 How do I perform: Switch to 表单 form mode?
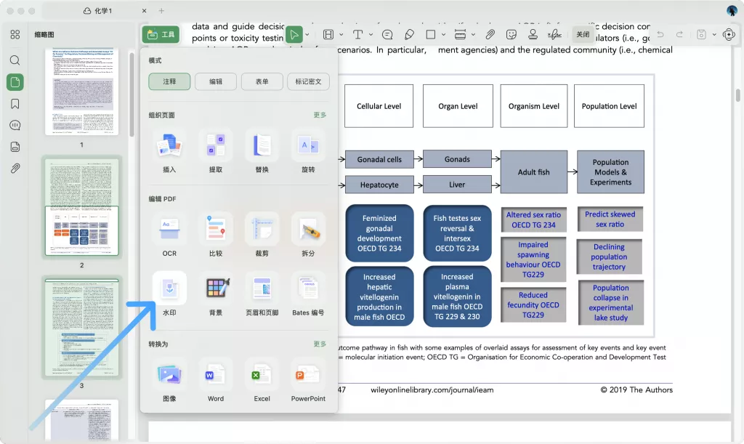click(x=262, y=81)
